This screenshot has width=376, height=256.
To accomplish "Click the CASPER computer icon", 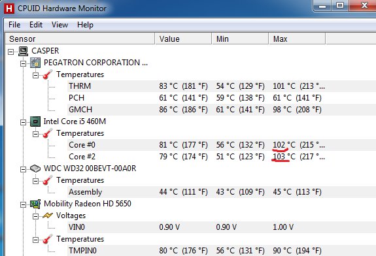I will 24,51.
